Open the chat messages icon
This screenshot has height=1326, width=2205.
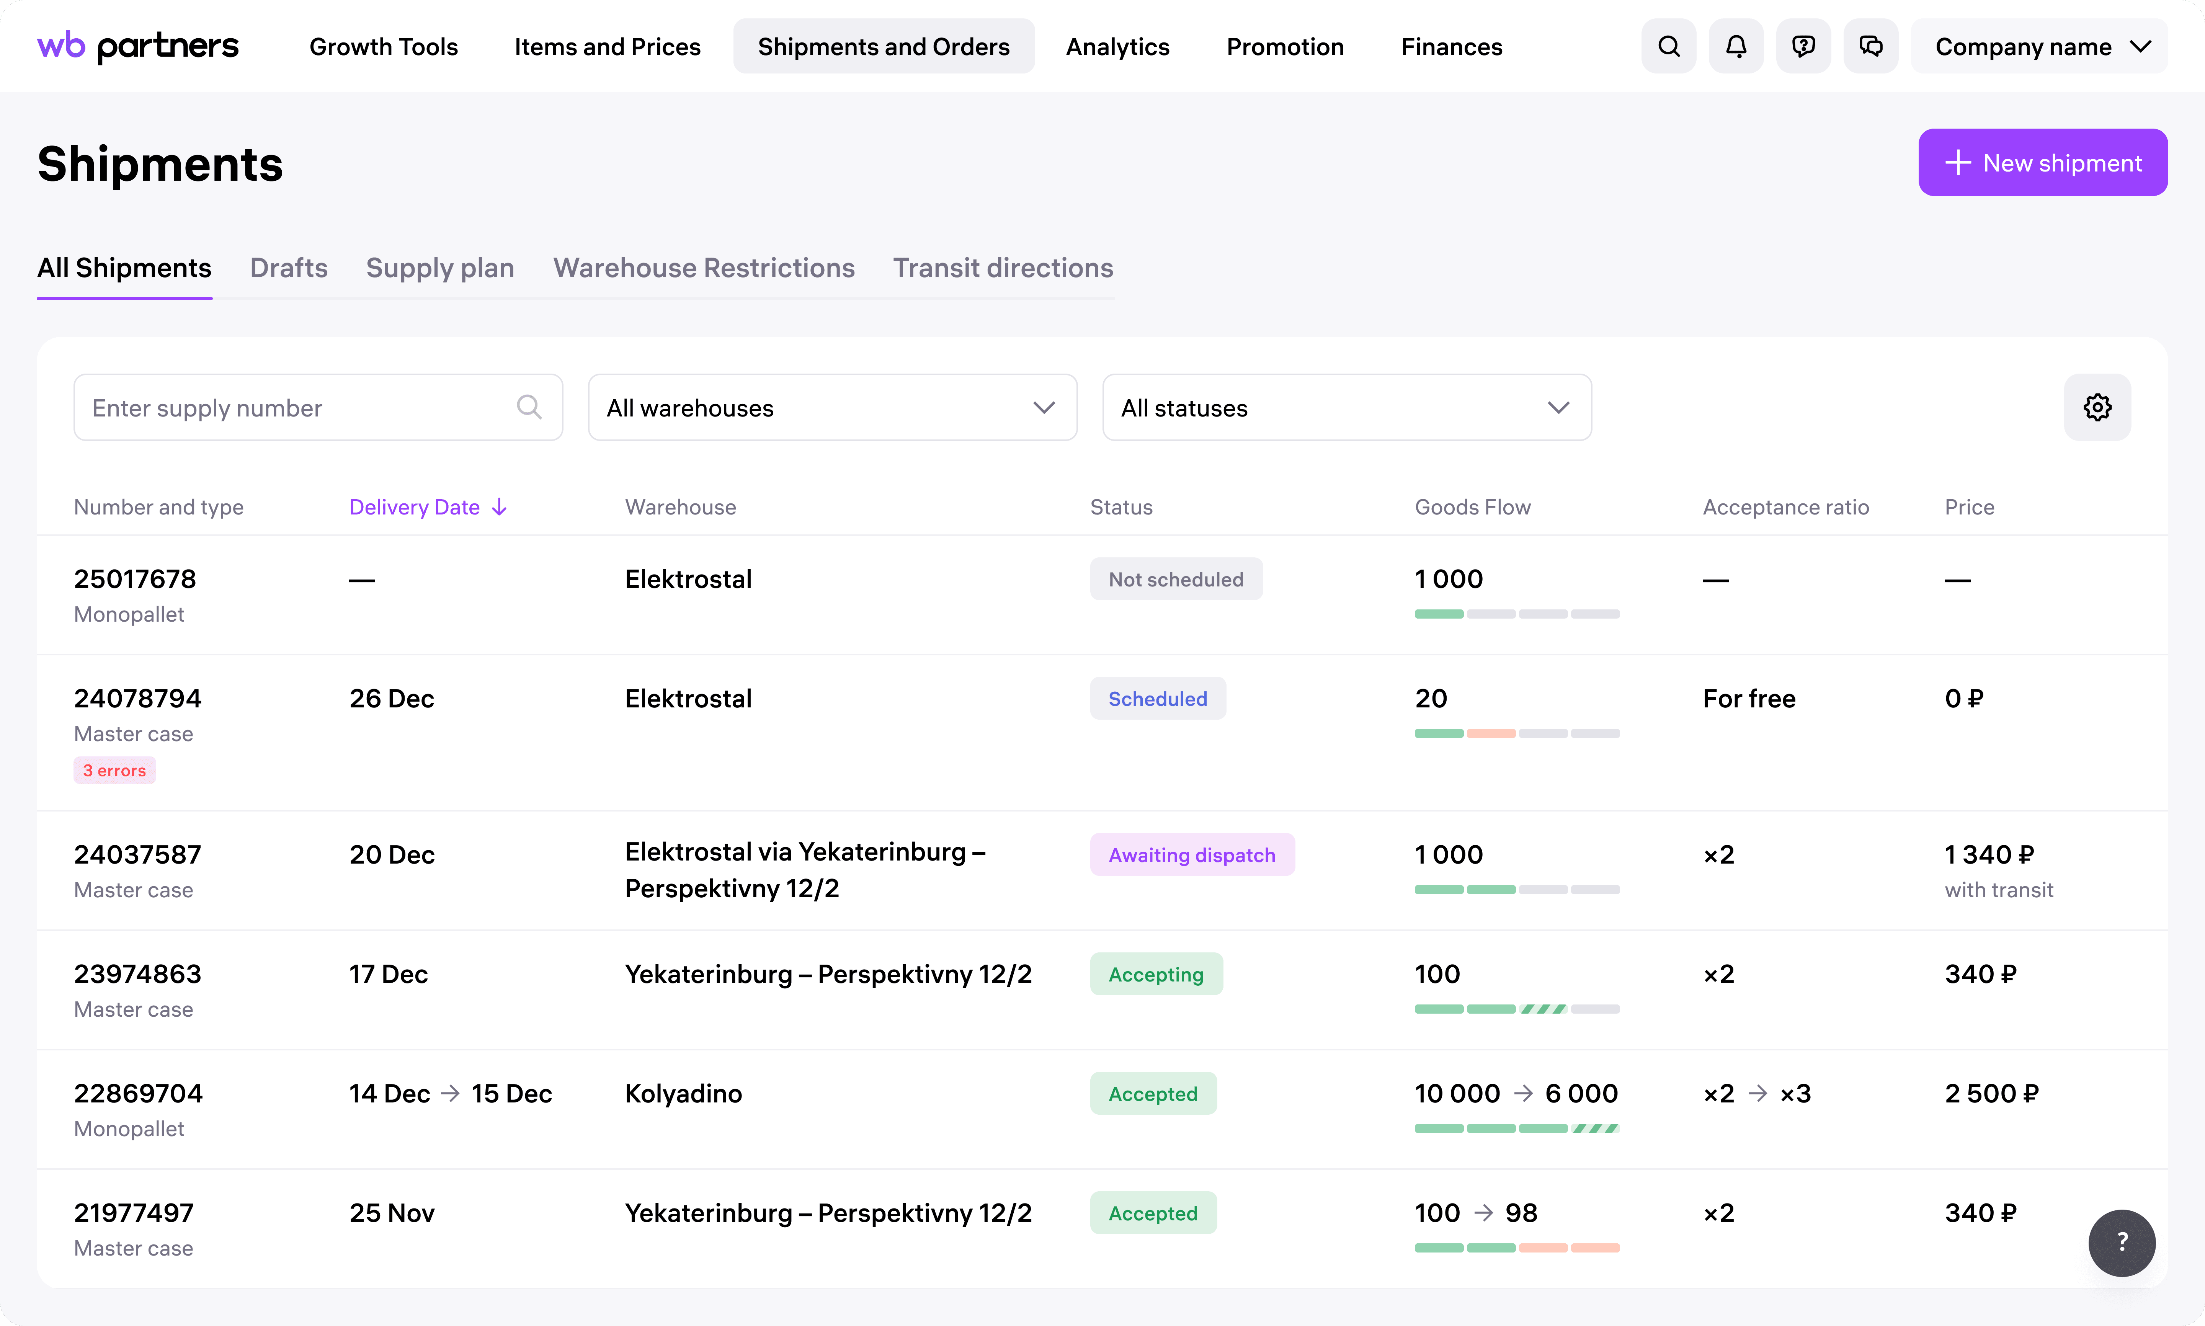click(x=1870, y=46)
